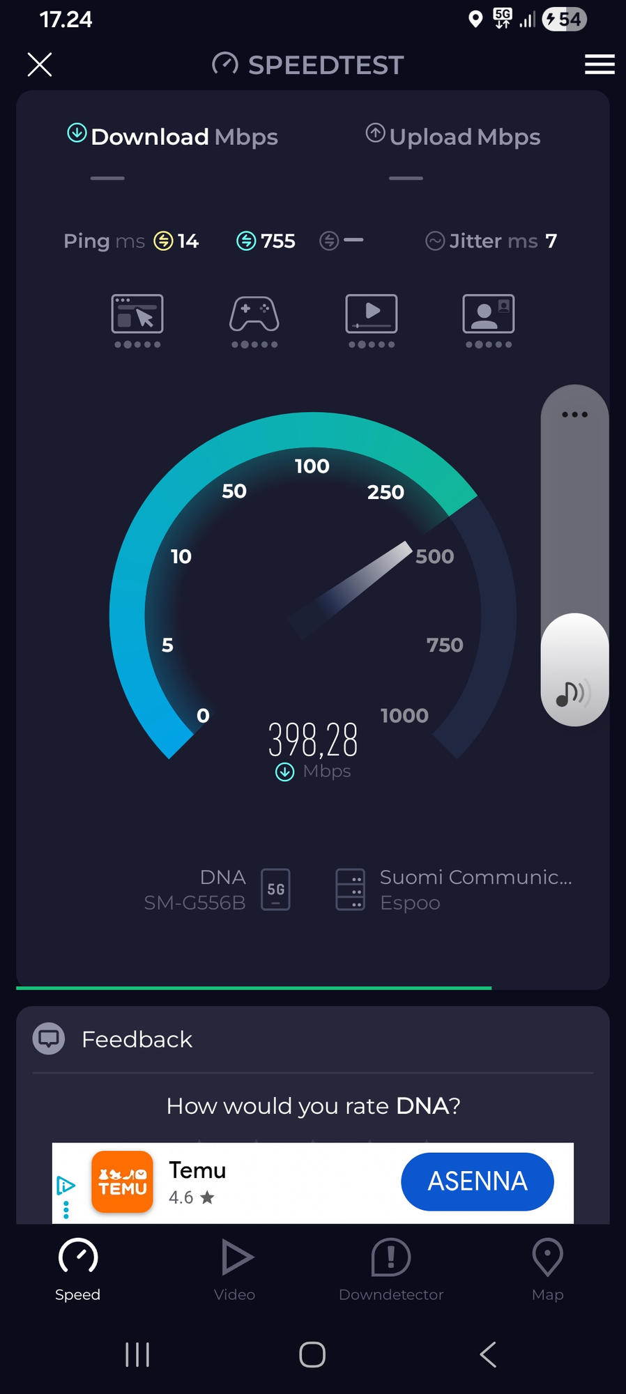
Task: Close the Speedtest screen with X
Action: 40,64
